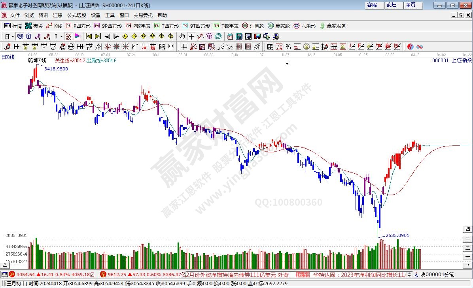This screenshot has height=288, width=473.
Task: Click the yin-yang Taiji icon
Action: pos(410,47)
